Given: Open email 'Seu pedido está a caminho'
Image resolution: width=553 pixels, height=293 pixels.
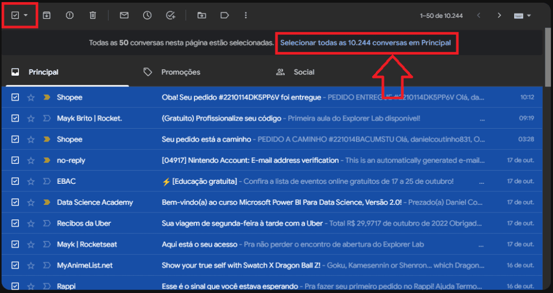Looking at the screenshot, I should coord(206,139).
